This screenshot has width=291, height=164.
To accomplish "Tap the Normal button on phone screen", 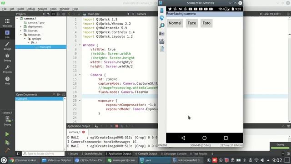I will click(175, 23).
